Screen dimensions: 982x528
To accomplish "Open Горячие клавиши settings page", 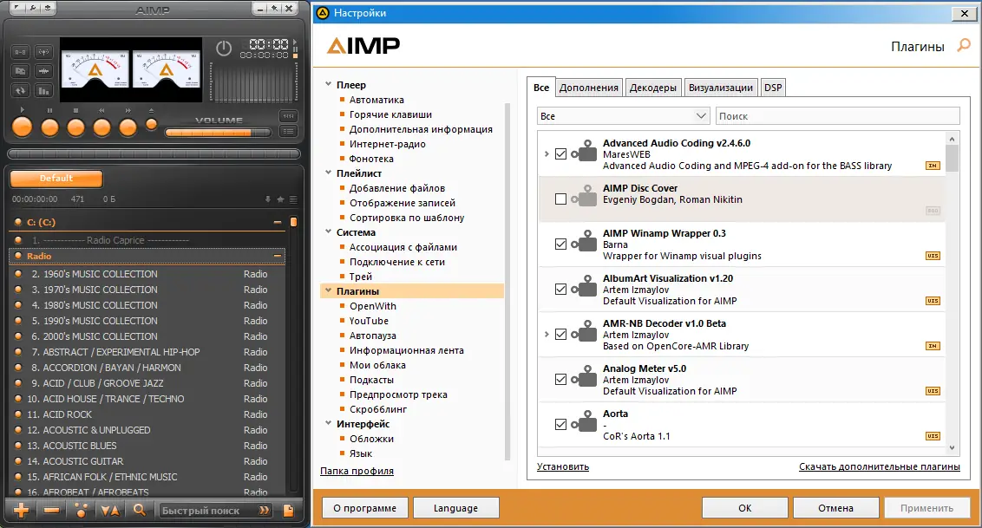I will coord(390,114).
